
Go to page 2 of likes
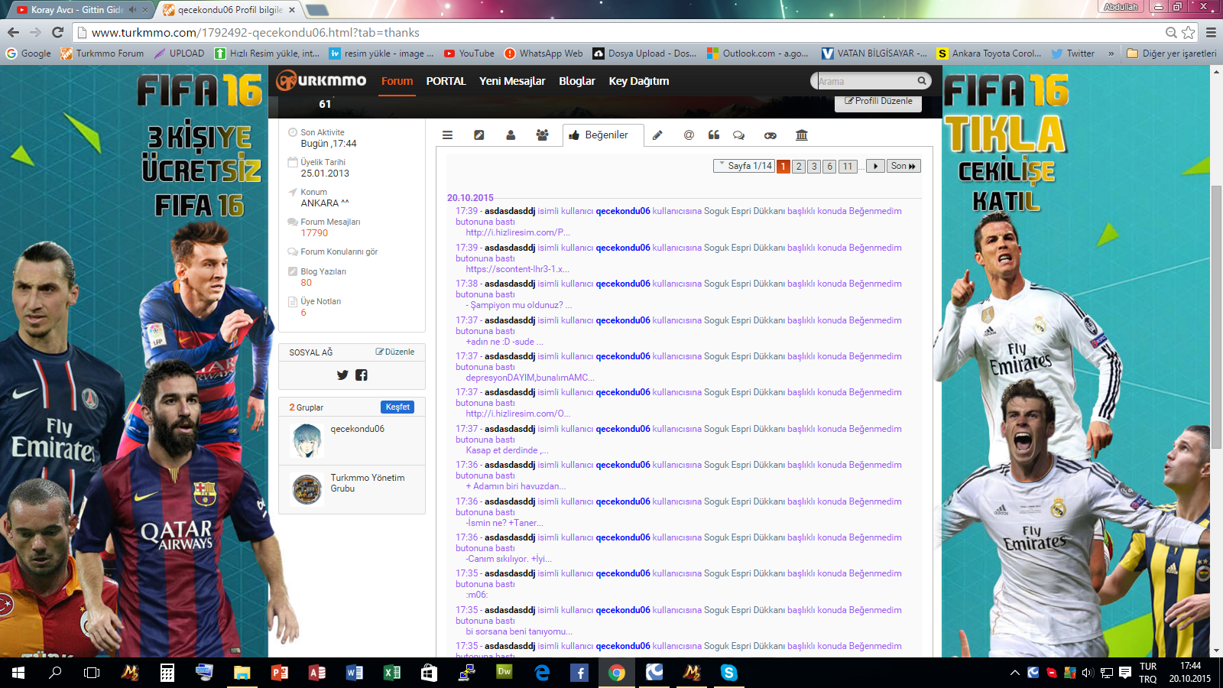pyautogui.click(x=799, y=166)
